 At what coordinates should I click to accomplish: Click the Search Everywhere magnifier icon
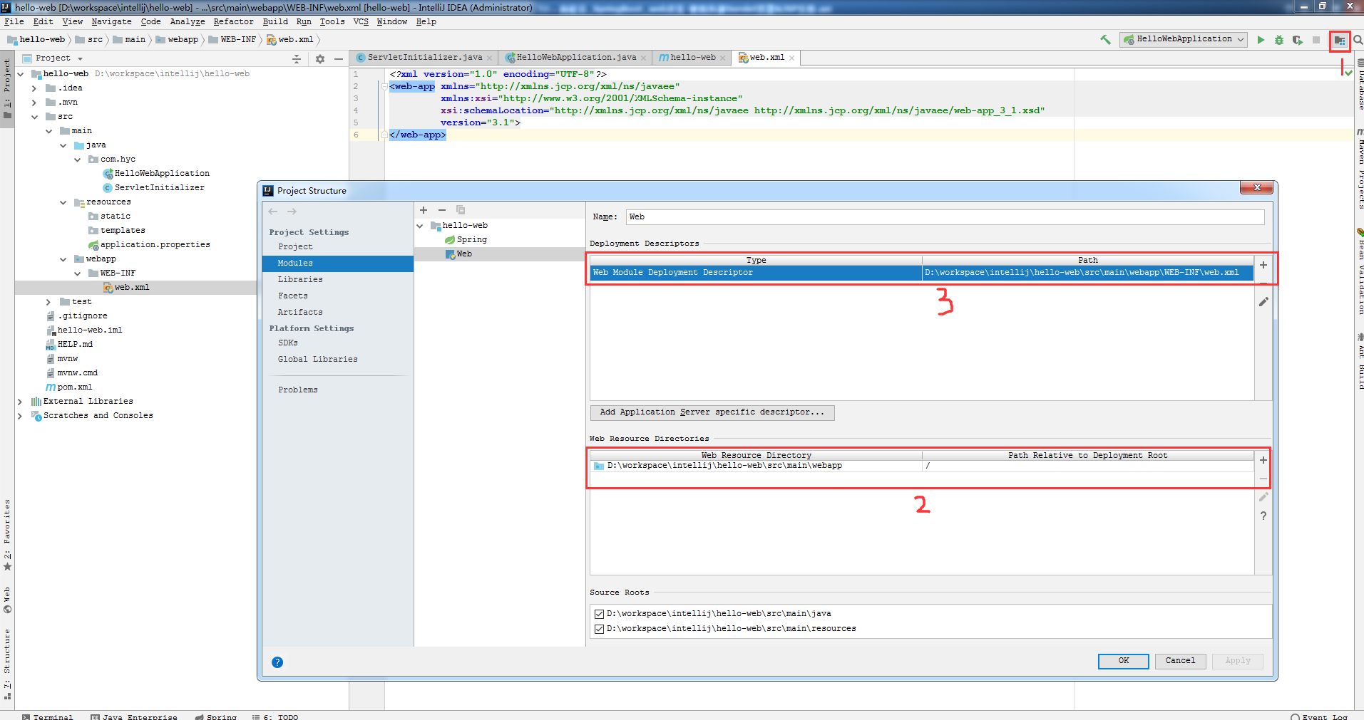(x=1358, y=40)
